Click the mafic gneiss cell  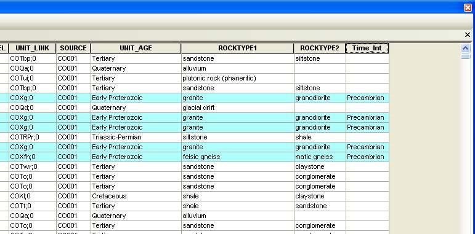[320, 157]
